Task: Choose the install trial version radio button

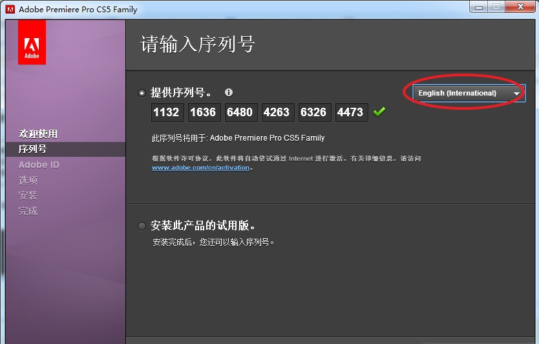Action: 142,227
